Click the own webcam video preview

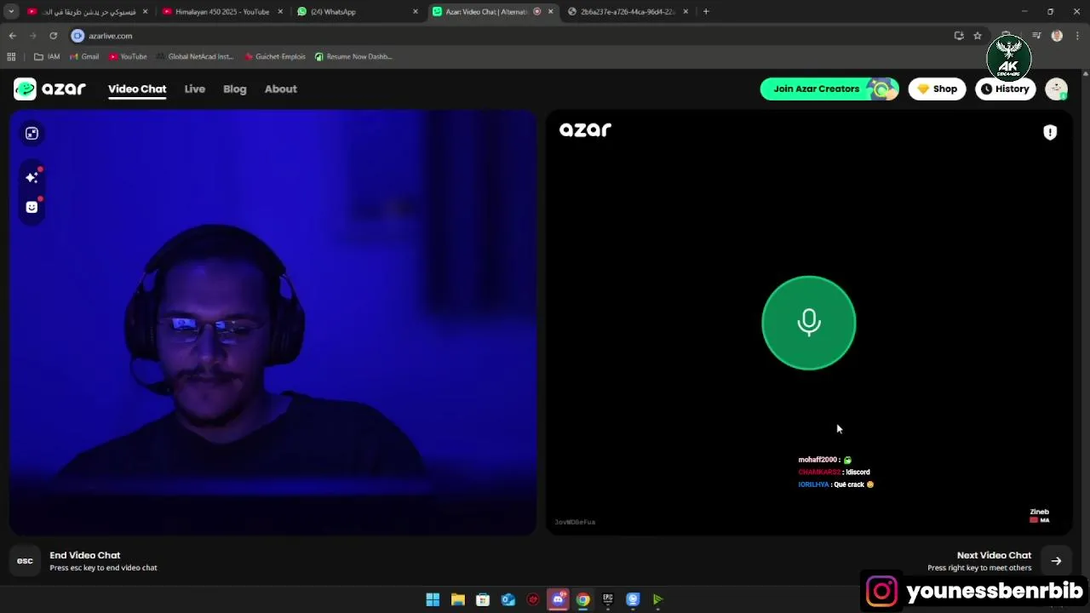(x=273, y=323)
